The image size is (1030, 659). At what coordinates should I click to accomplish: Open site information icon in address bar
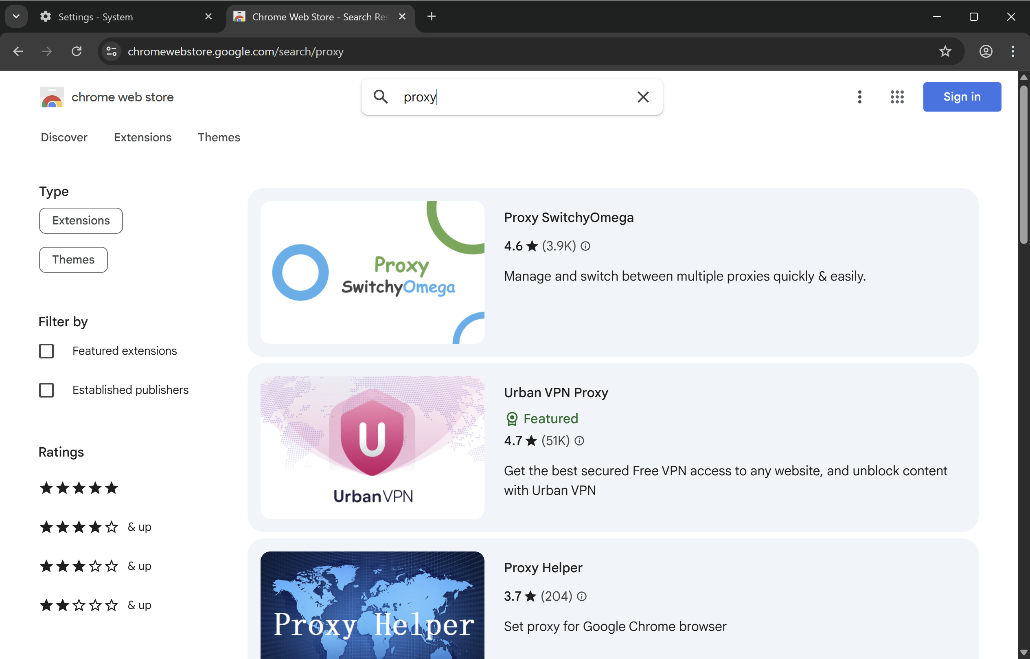click(112, 52)
